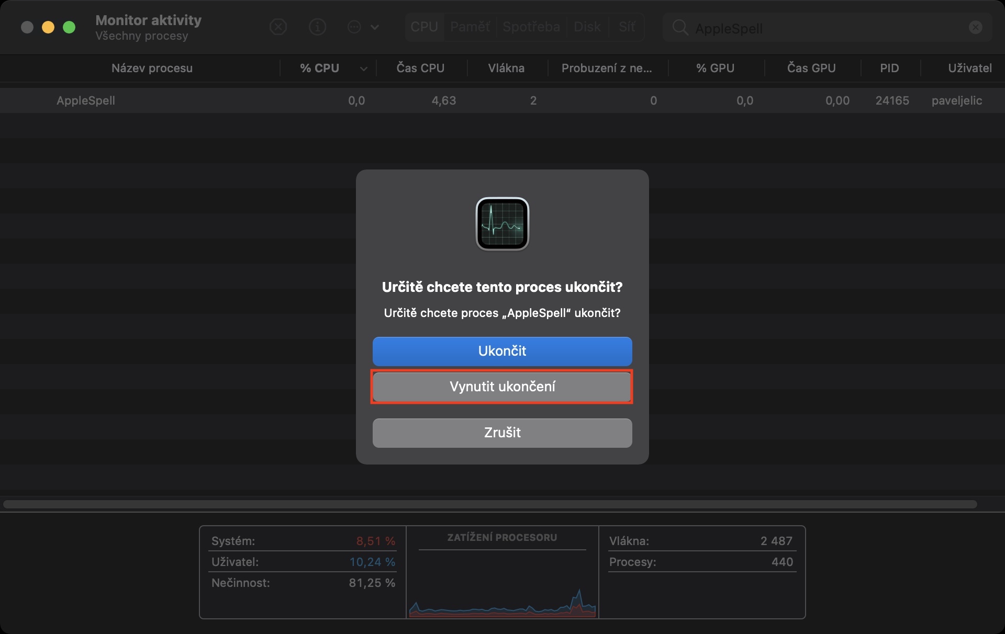Click the horizontal scrollbar below the process list

[490, 504]
